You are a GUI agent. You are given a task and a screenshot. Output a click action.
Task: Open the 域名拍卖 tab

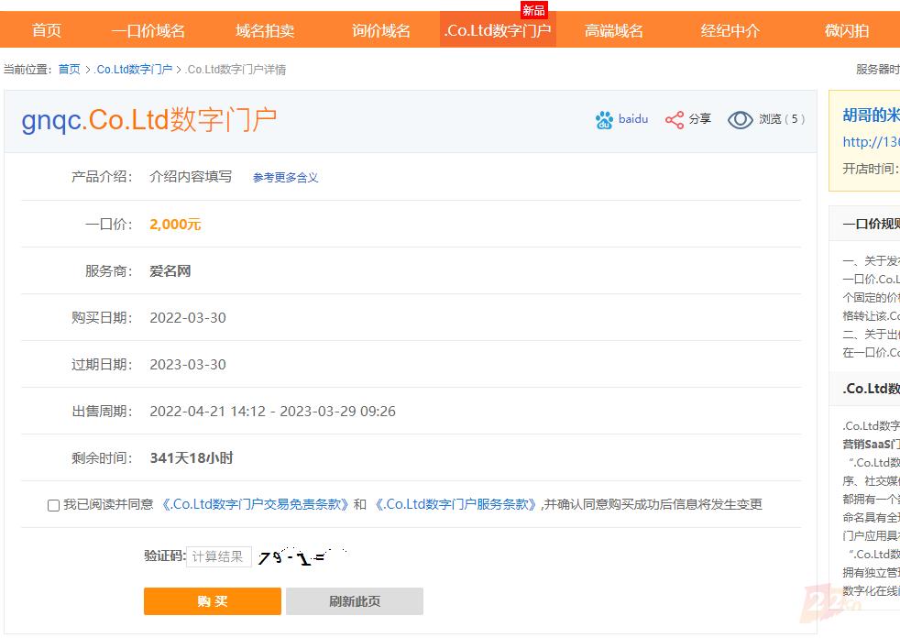tap(265, 30)
